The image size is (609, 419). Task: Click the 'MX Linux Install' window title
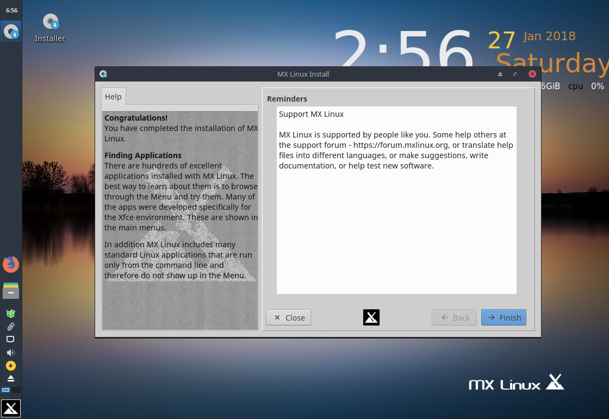(x=303, y=74)
